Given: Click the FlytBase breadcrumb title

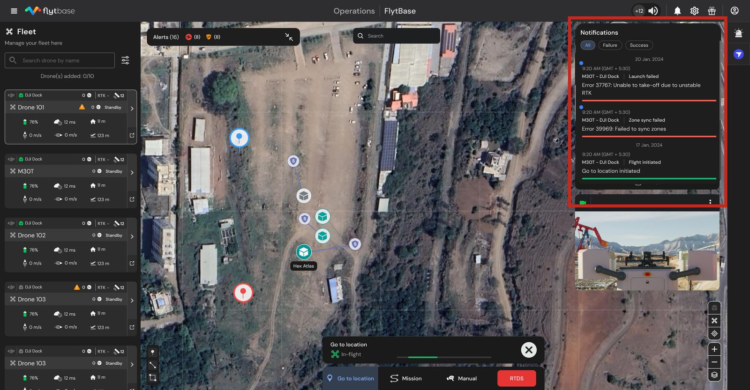Looking at the screenshot, I should click(x=400, y=11).
